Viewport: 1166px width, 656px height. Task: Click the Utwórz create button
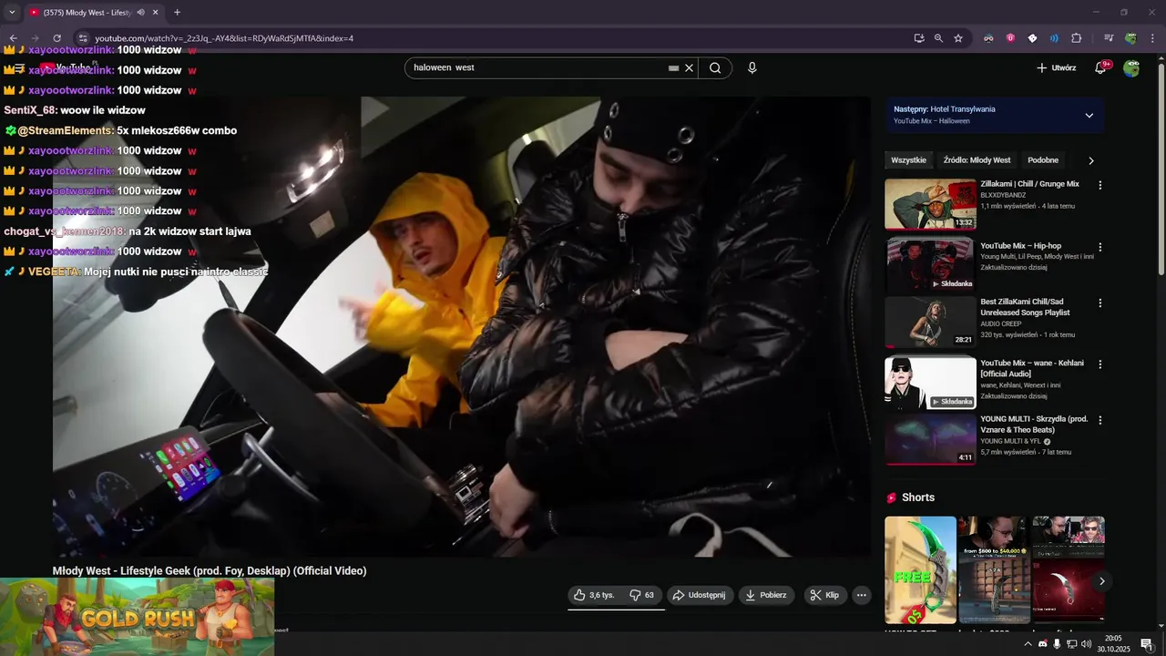coord(1057,67)
